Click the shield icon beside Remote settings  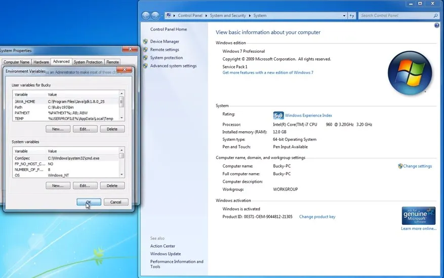[x=145, y=50]
